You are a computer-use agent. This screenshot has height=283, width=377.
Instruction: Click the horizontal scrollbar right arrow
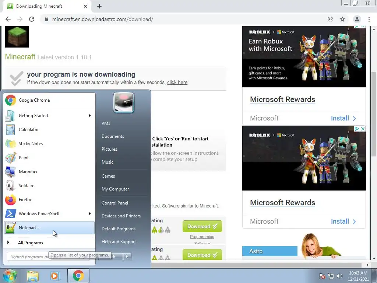point(368,265)
